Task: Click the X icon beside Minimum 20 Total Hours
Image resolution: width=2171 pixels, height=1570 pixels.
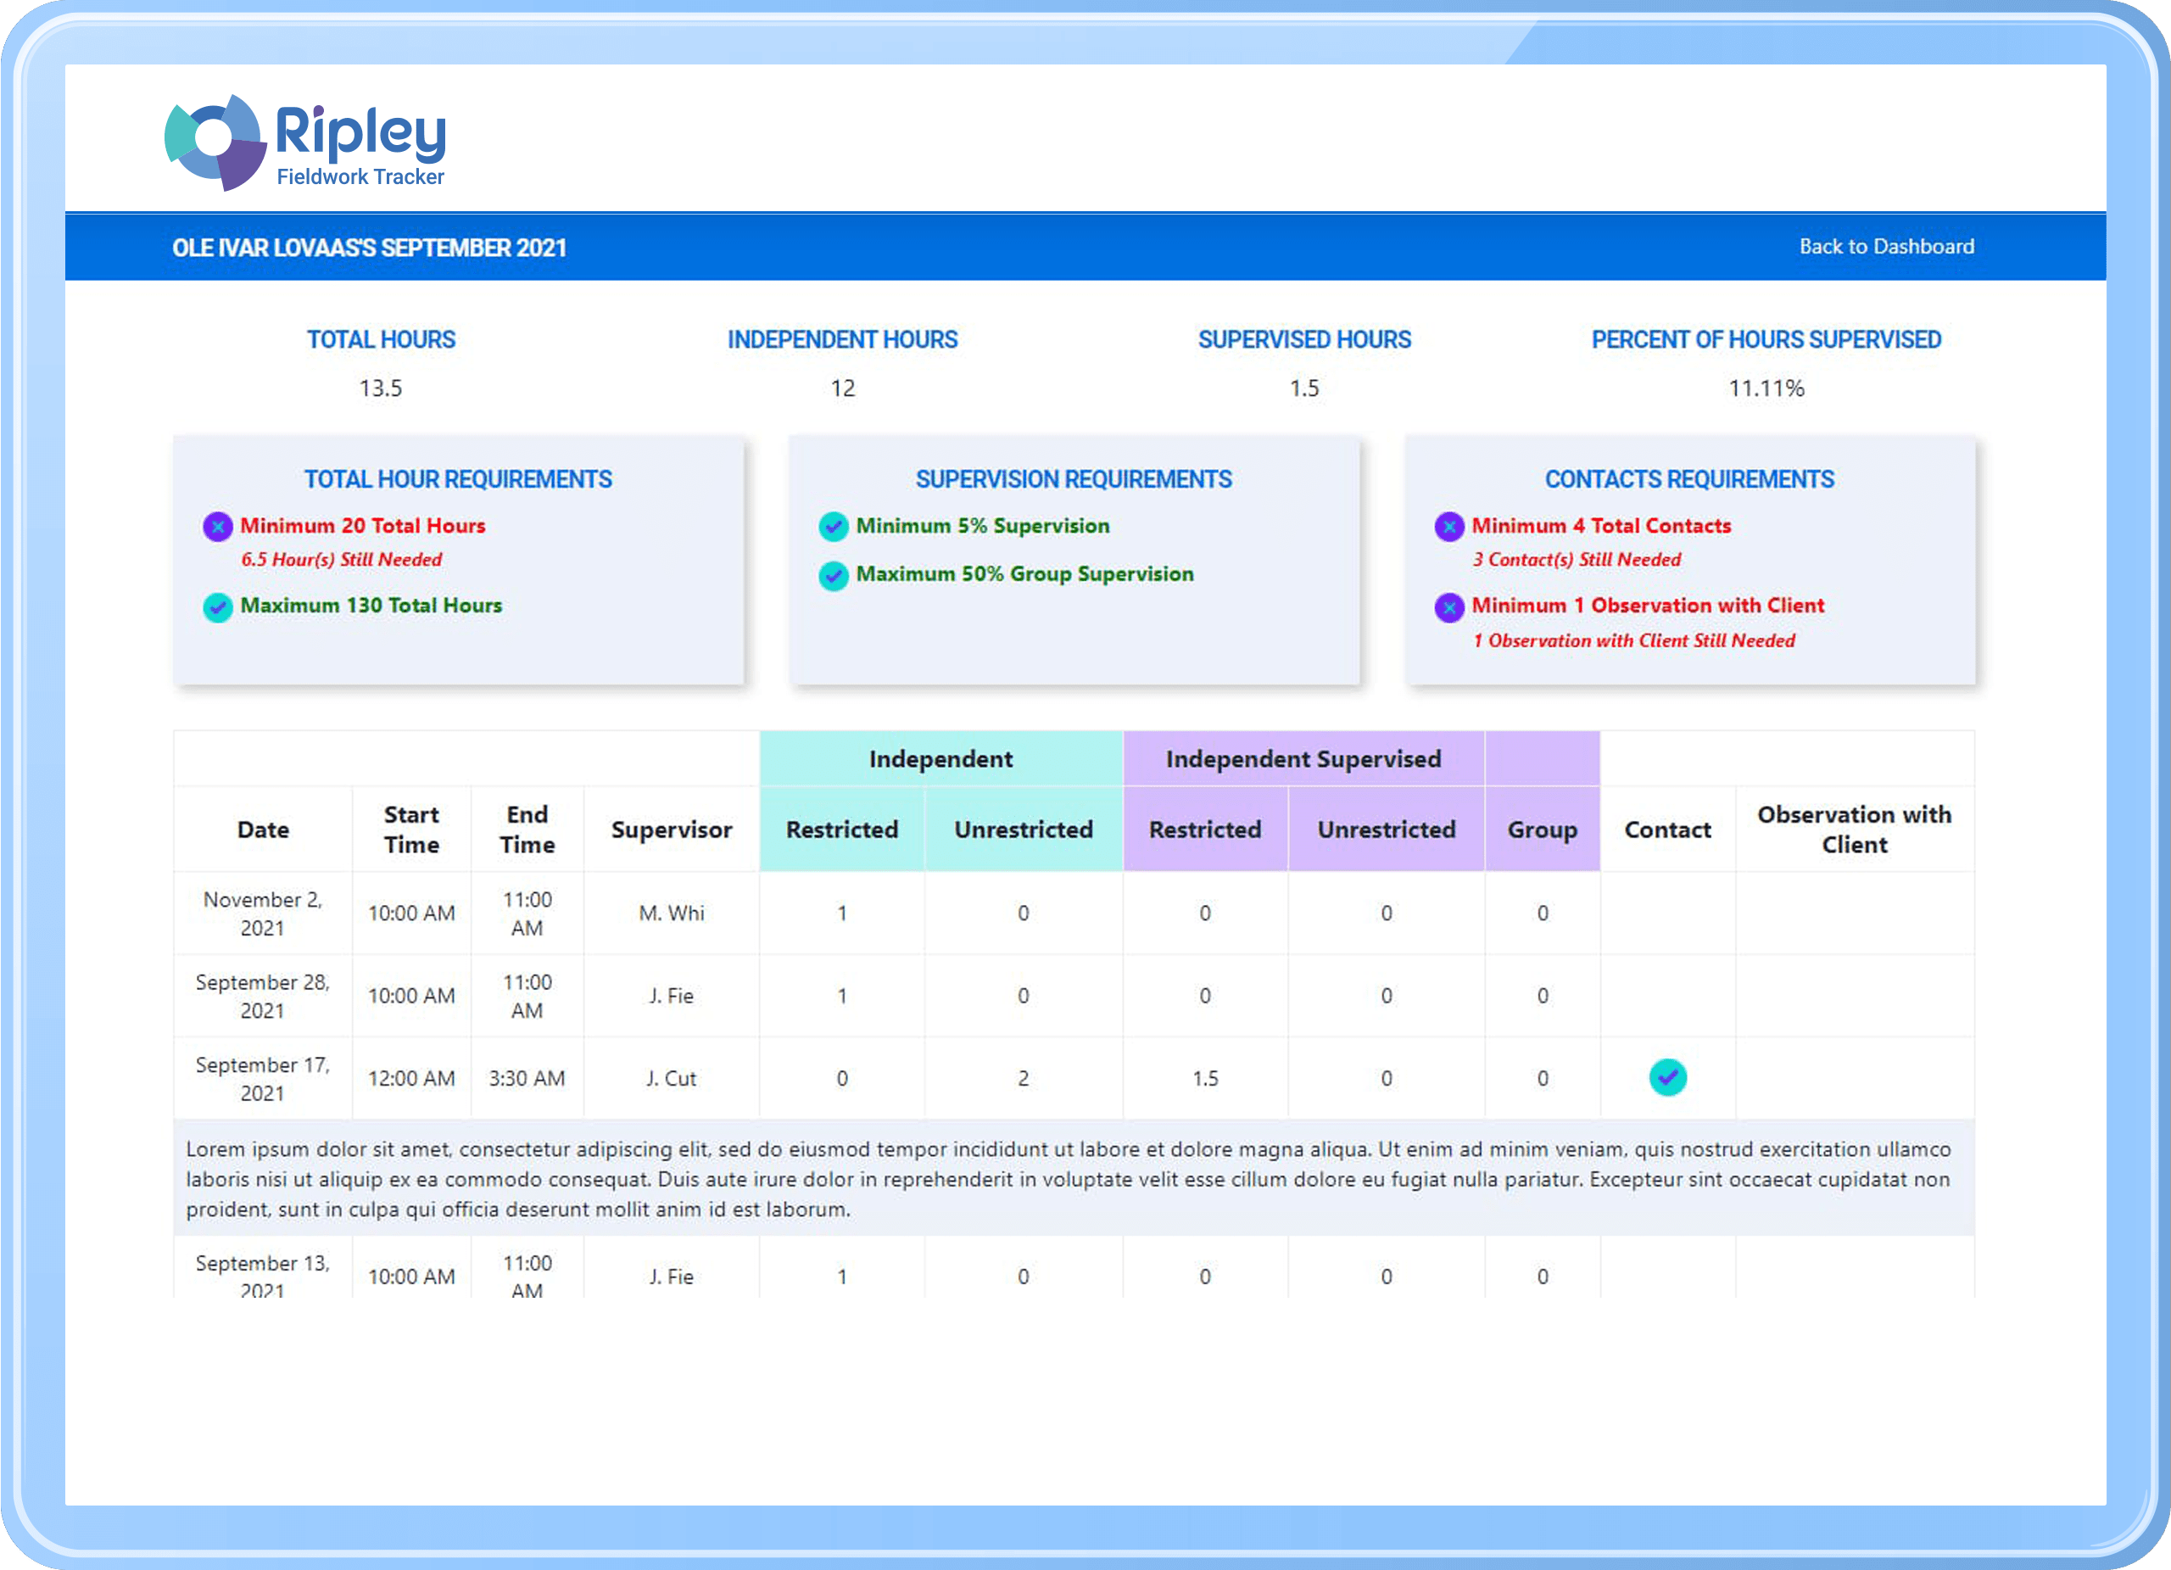Action: coord(218,527)
